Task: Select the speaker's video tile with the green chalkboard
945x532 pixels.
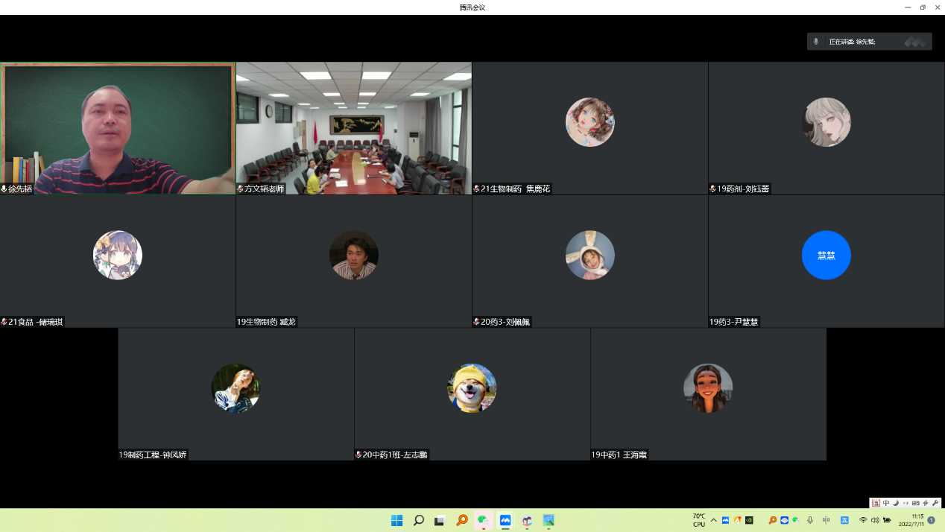Action: click(x=118, y=127)
